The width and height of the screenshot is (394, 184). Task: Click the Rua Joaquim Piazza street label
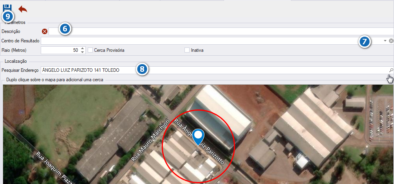[x=54, y=168]
